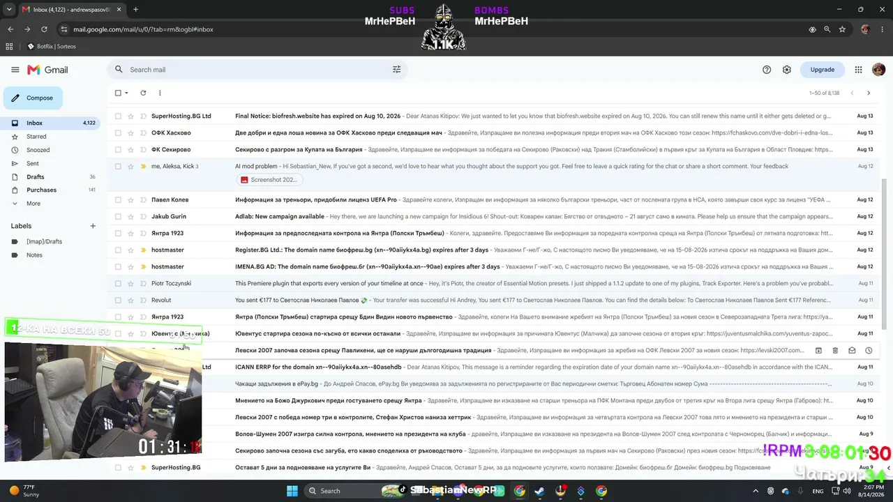Delete the hovered Левски 2007 Павликени email
The image size is (893, 502).
[835, 351]
